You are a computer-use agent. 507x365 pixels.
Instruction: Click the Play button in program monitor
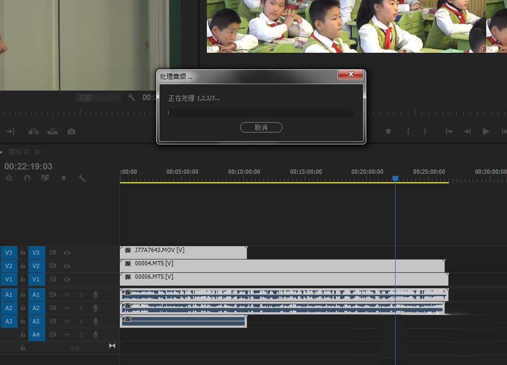click(x=486, y=131)
